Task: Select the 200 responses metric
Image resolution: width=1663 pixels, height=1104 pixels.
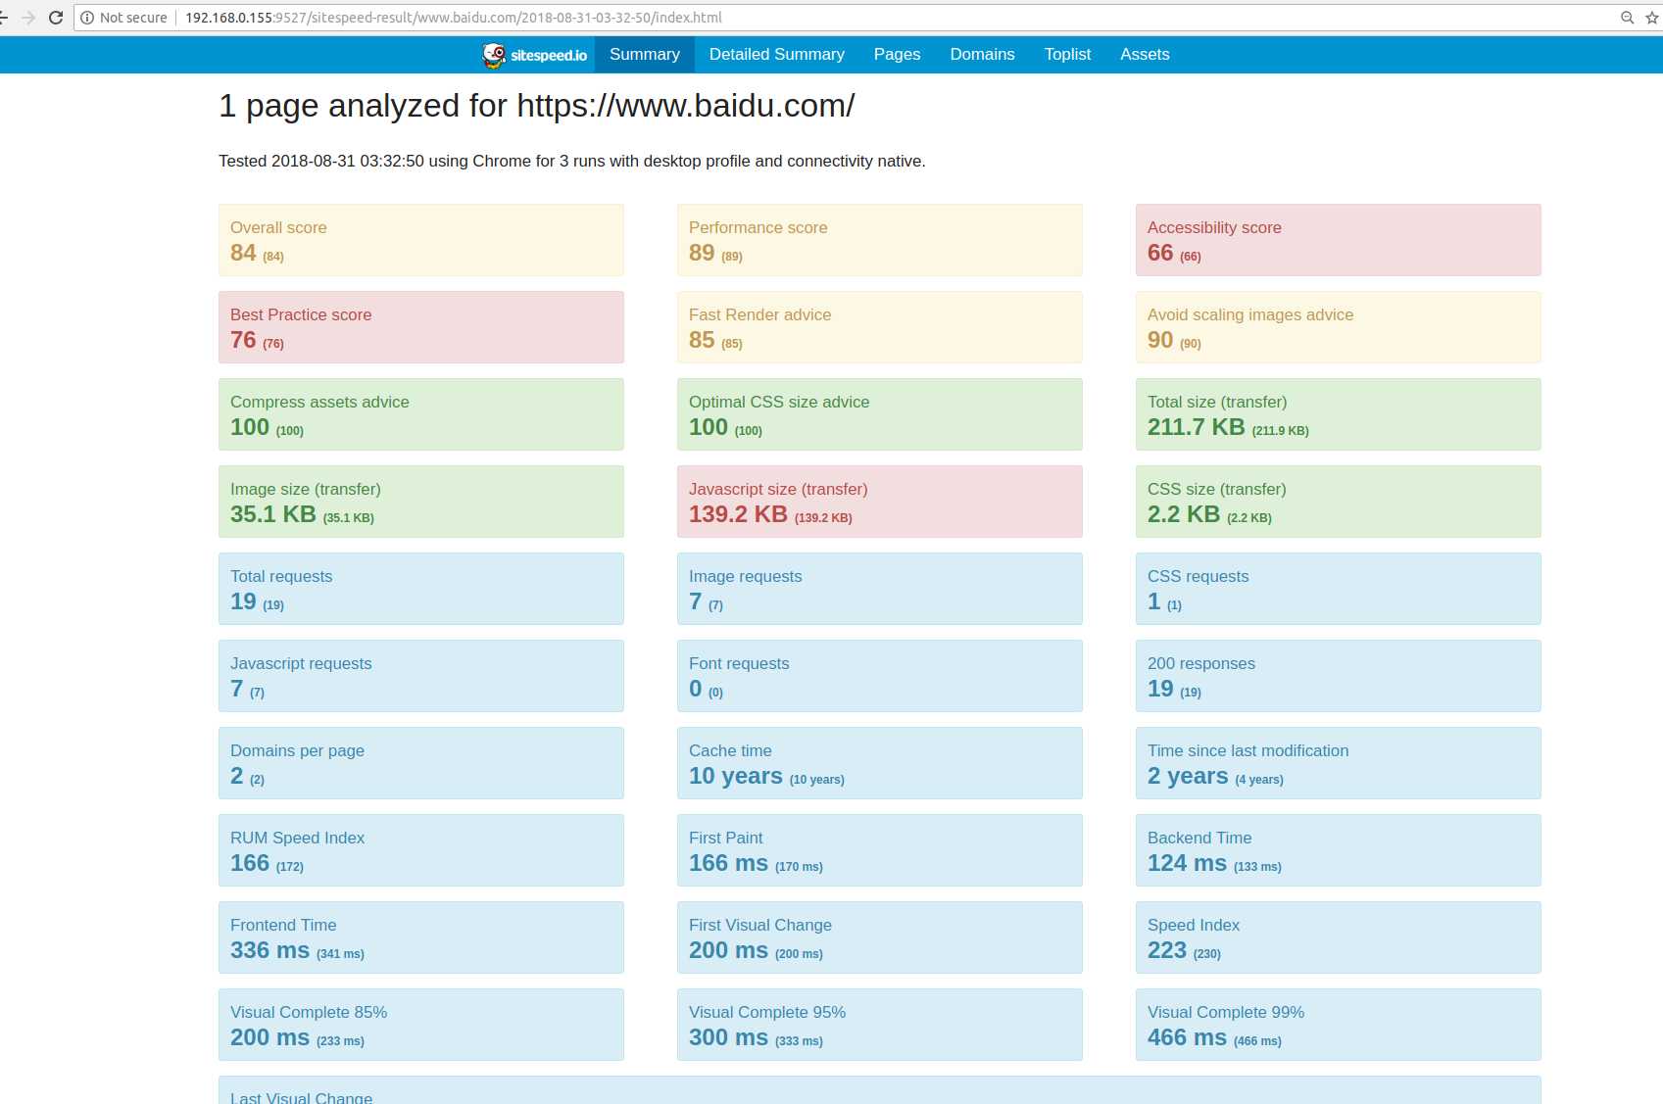Action: pyautogui.click(x=1338, y=676)
